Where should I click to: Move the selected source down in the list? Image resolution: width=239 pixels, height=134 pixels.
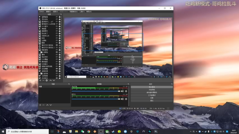(54, 80)
